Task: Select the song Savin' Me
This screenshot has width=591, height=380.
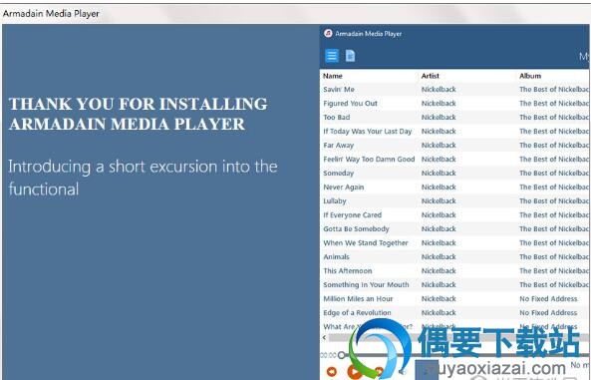Action: [339, 90]
